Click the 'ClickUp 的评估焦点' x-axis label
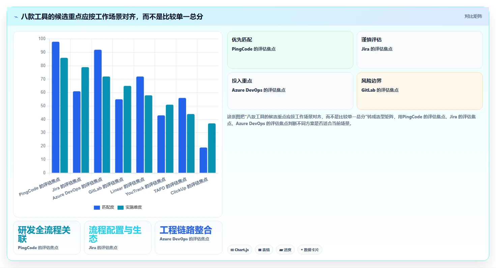 189,186
